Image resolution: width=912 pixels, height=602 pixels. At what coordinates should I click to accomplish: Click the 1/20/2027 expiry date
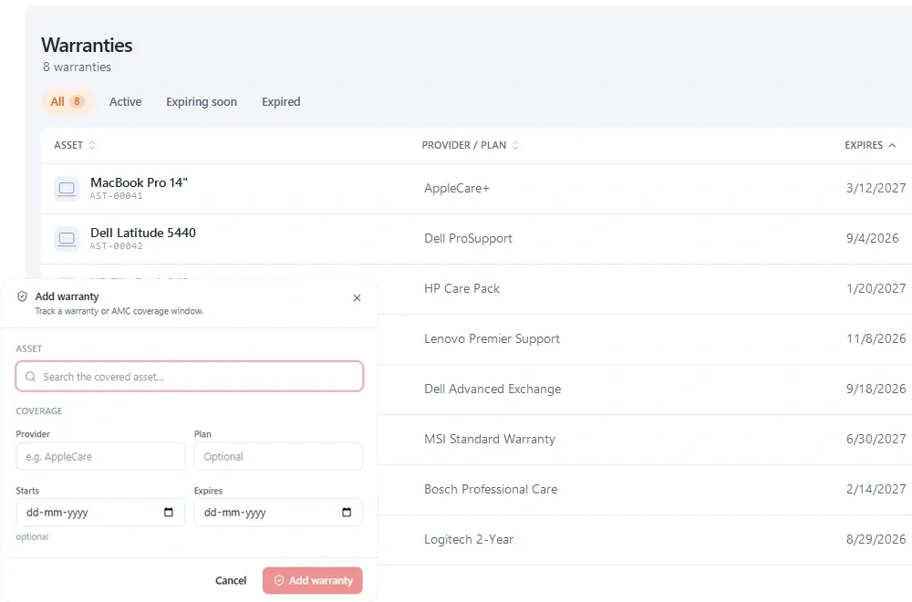click(876, 288)
